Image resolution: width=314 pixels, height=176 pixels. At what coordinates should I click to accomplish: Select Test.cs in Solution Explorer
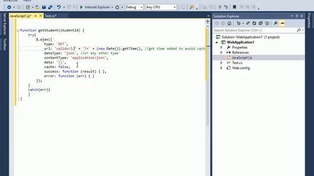tap(237, 63)
